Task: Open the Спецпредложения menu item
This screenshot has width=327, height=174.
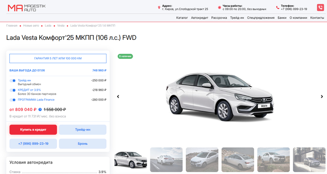Action: [261, 18]
